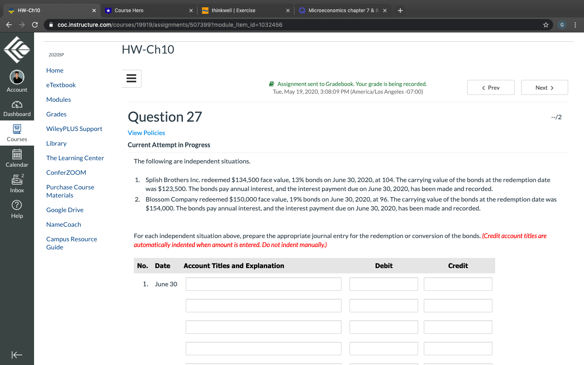The width and height of the screenshot is (584, 365).
Task: Open the Chrome three-dot menu
Action: [x=575, y=25]
